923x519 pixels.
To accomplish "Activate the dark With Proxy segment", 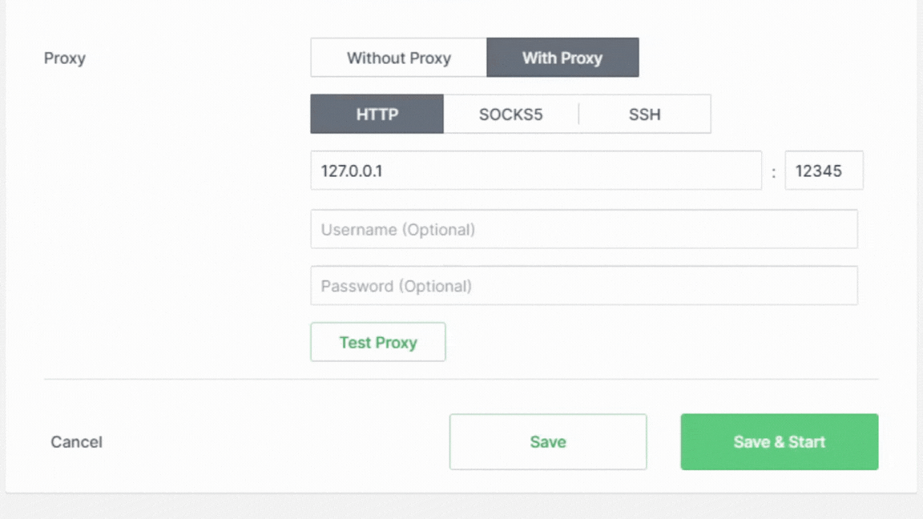I will coord(562,58).
